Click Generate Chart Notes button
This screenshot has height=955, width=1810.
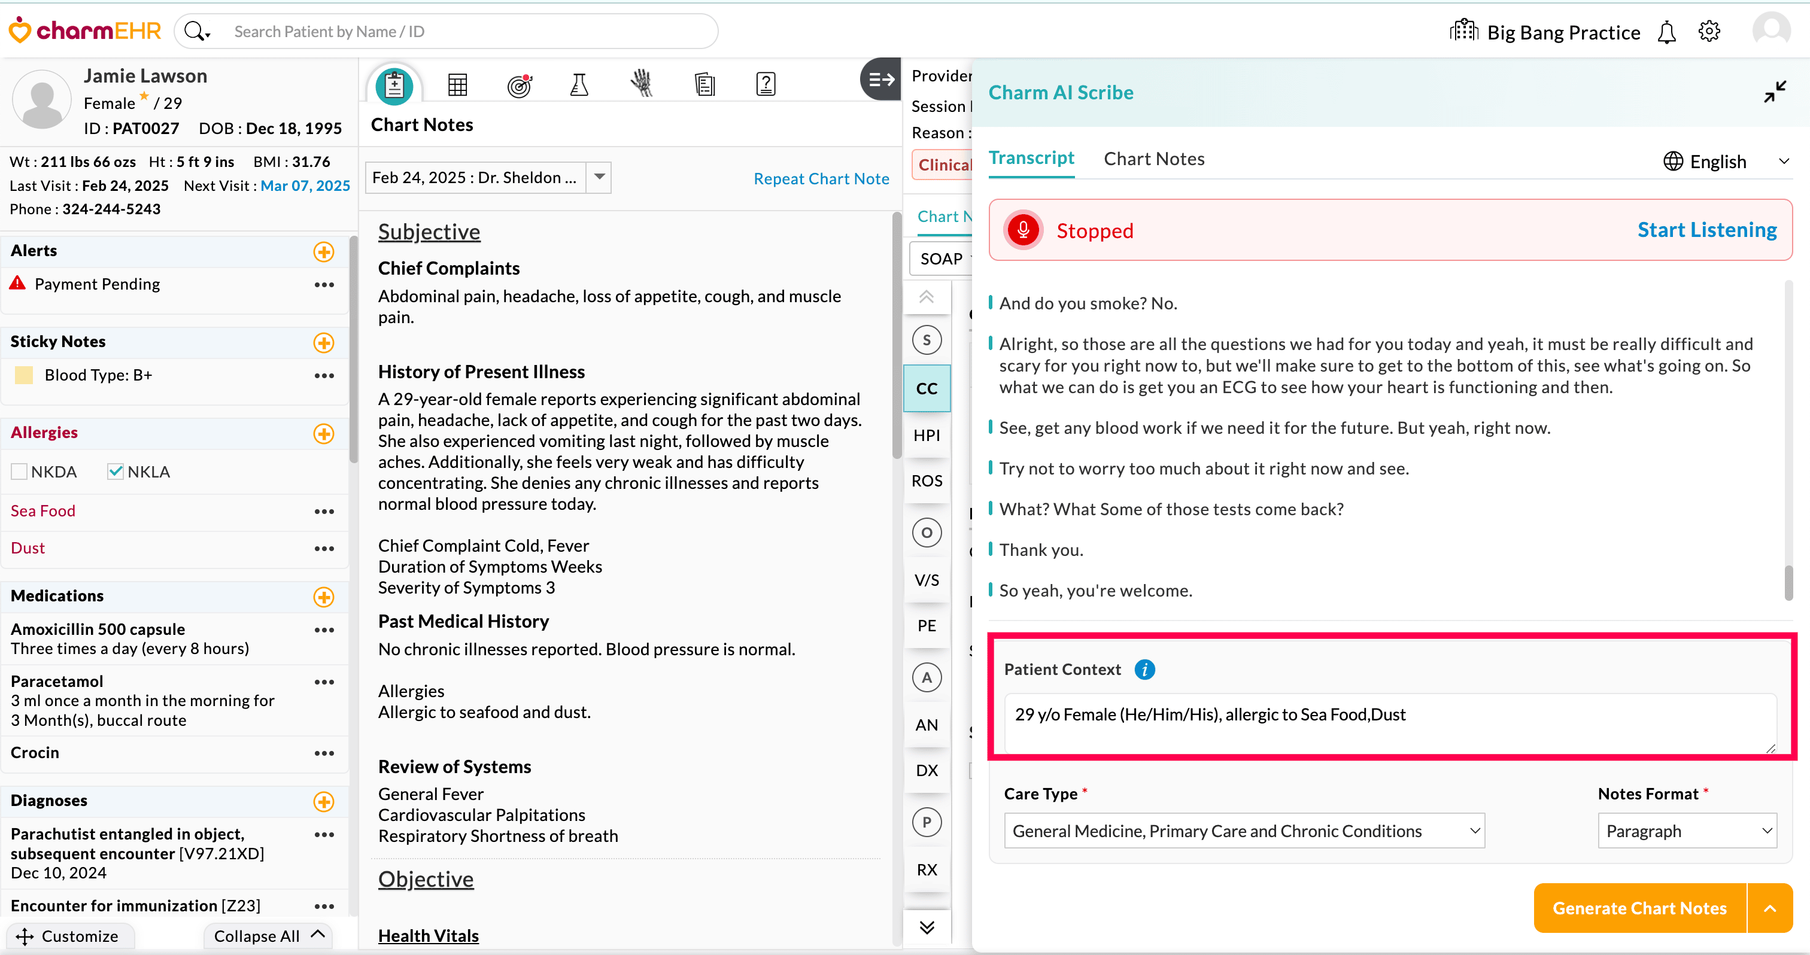pos(1639,908)
